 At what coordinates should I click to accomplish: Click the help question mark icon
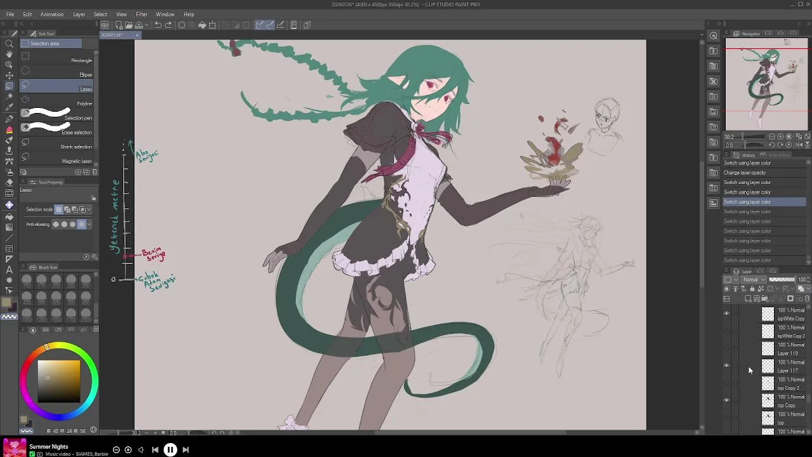point(307,25)
